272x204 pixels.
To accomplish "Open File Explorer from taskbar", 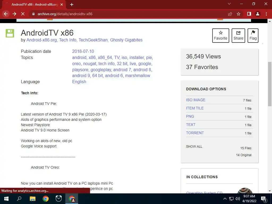I will point(32,199).
